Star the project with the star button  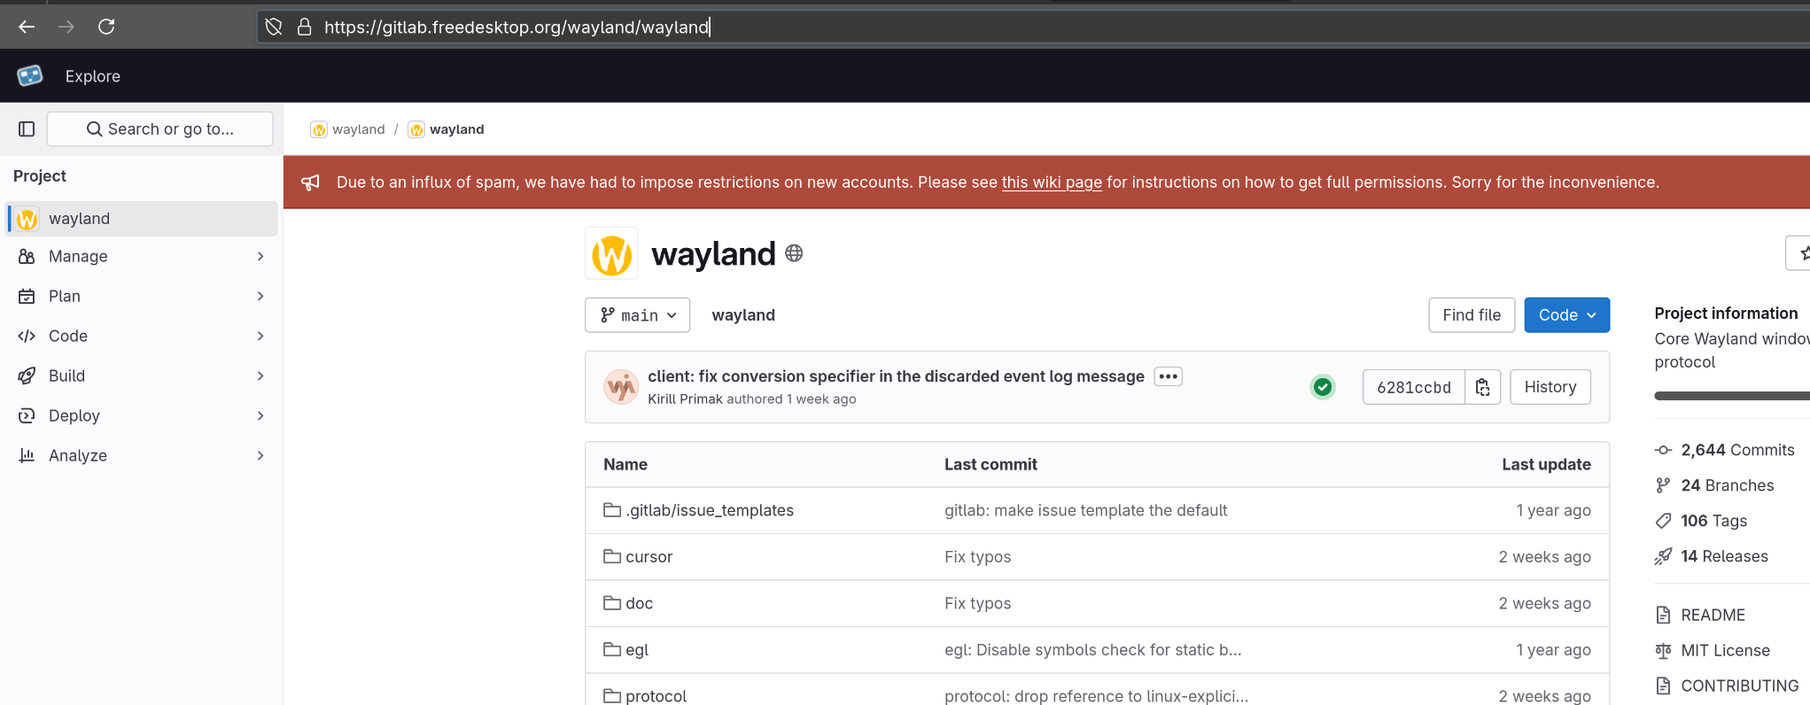[x=1798, y=253]
